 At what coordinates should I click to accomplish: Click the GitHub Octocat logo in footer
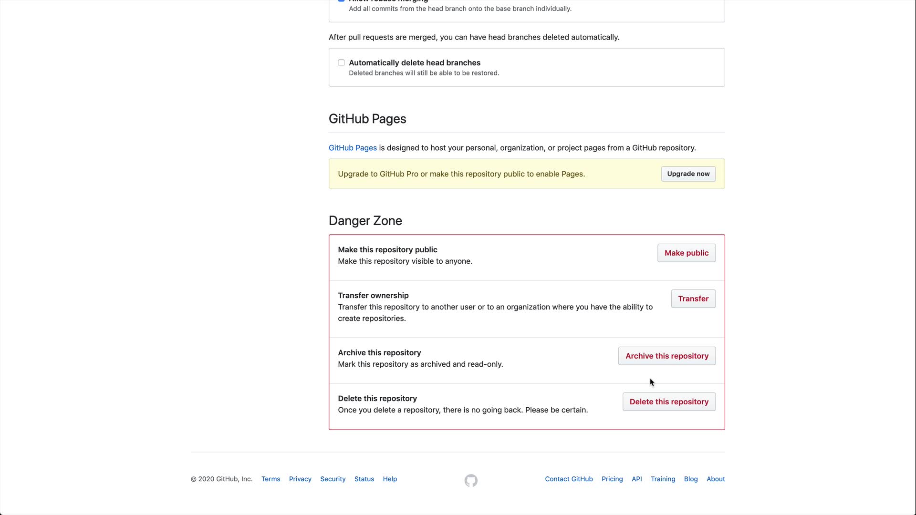tap(471, 480)
